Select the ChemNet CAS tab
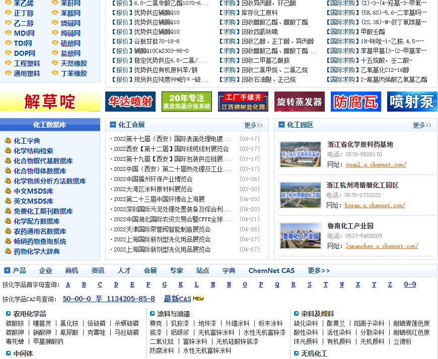 (x=271, y=271)
